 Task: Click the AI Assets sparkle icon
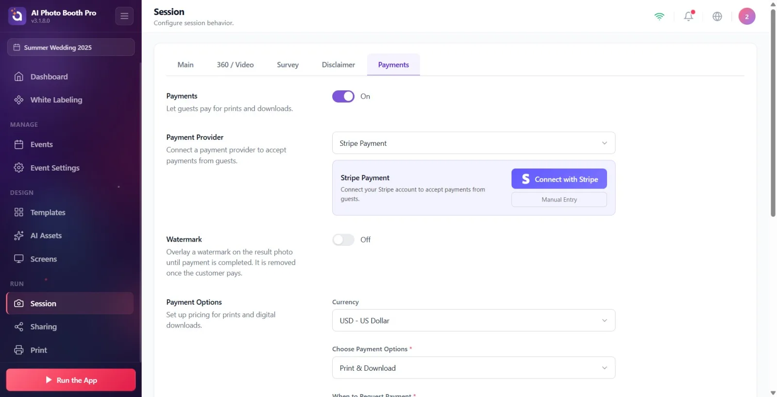[x=19, y=236]
